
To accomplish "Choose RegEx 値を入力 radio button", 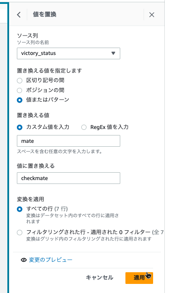I will pos(84,127).
